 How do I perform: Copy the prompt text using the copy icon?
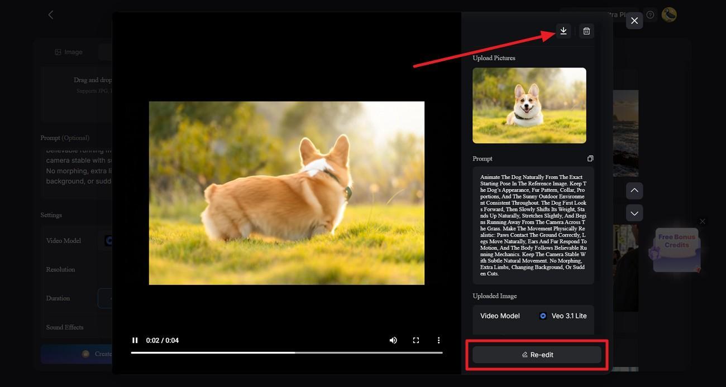tap(590, 159)
